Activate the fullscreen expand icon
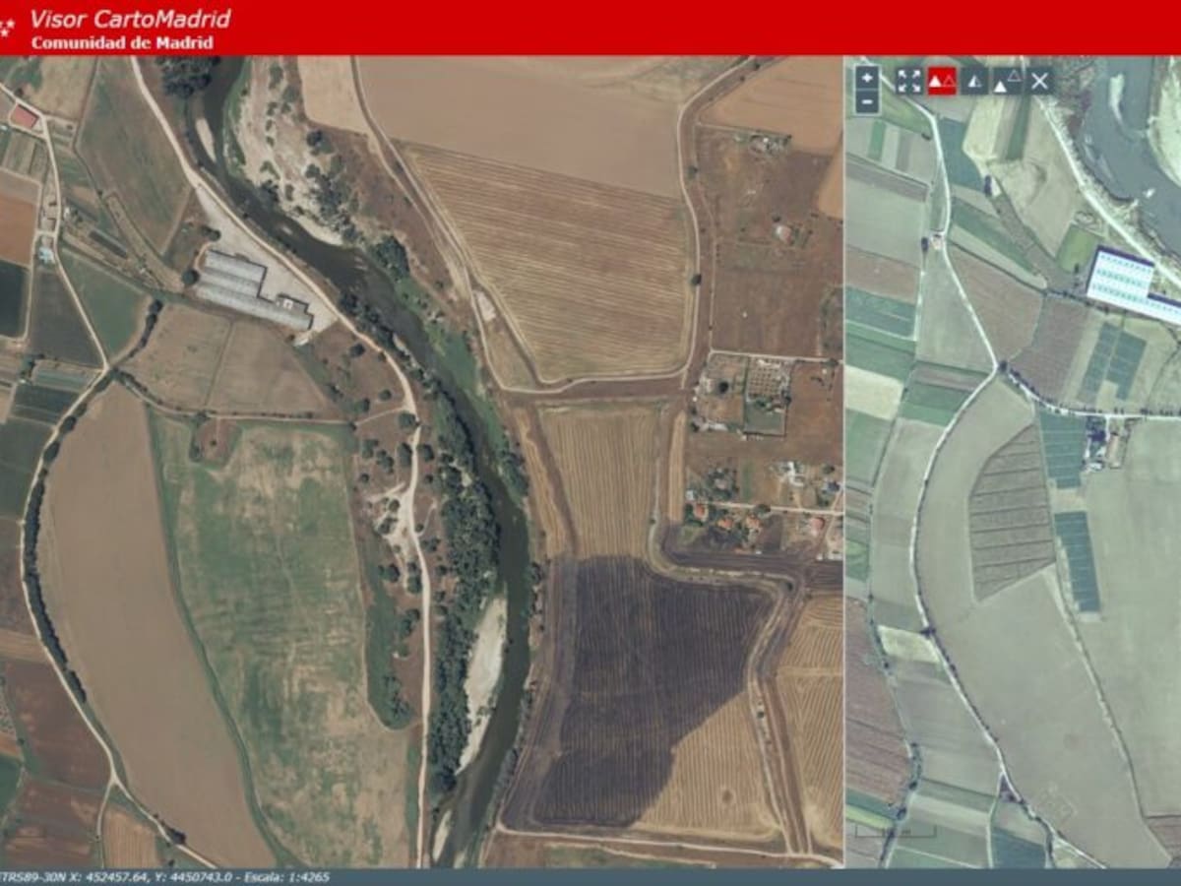Viewport: 1181px width, 886px height. click(x=909, y=81)
